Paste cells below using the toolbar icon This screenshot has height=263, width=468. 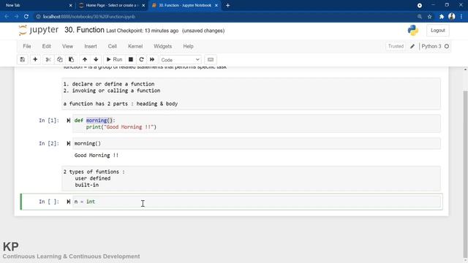tap(71, 60)
